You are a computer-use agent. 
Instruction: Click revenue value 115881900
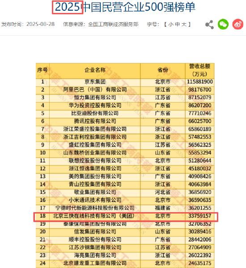pyautogui.click(x=200, y=82)
